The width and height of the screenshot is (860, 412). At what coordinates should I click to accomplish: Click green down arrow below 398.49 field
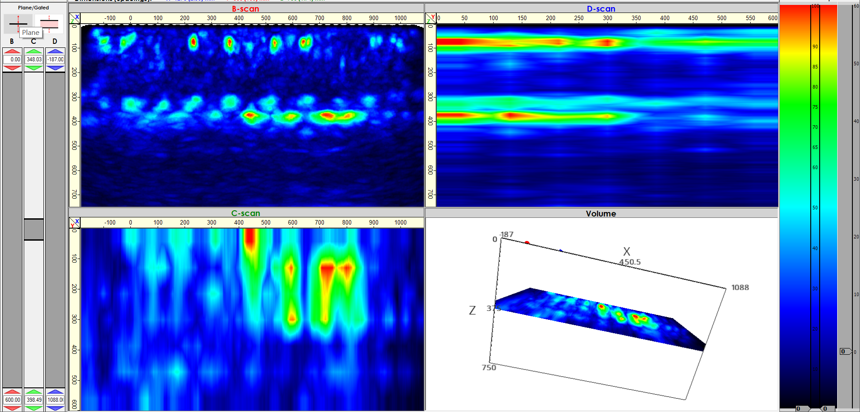pyautogui.click(x=34, y=408)
